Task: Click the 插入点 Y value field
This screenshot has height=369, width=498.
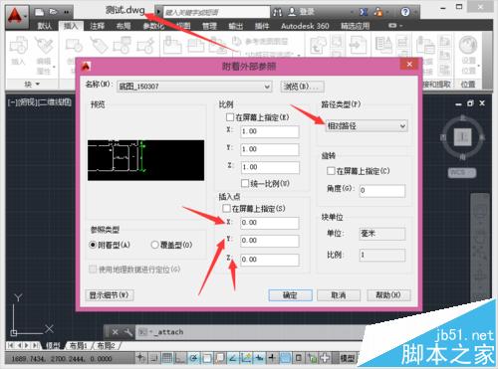Action: point(270,241)
